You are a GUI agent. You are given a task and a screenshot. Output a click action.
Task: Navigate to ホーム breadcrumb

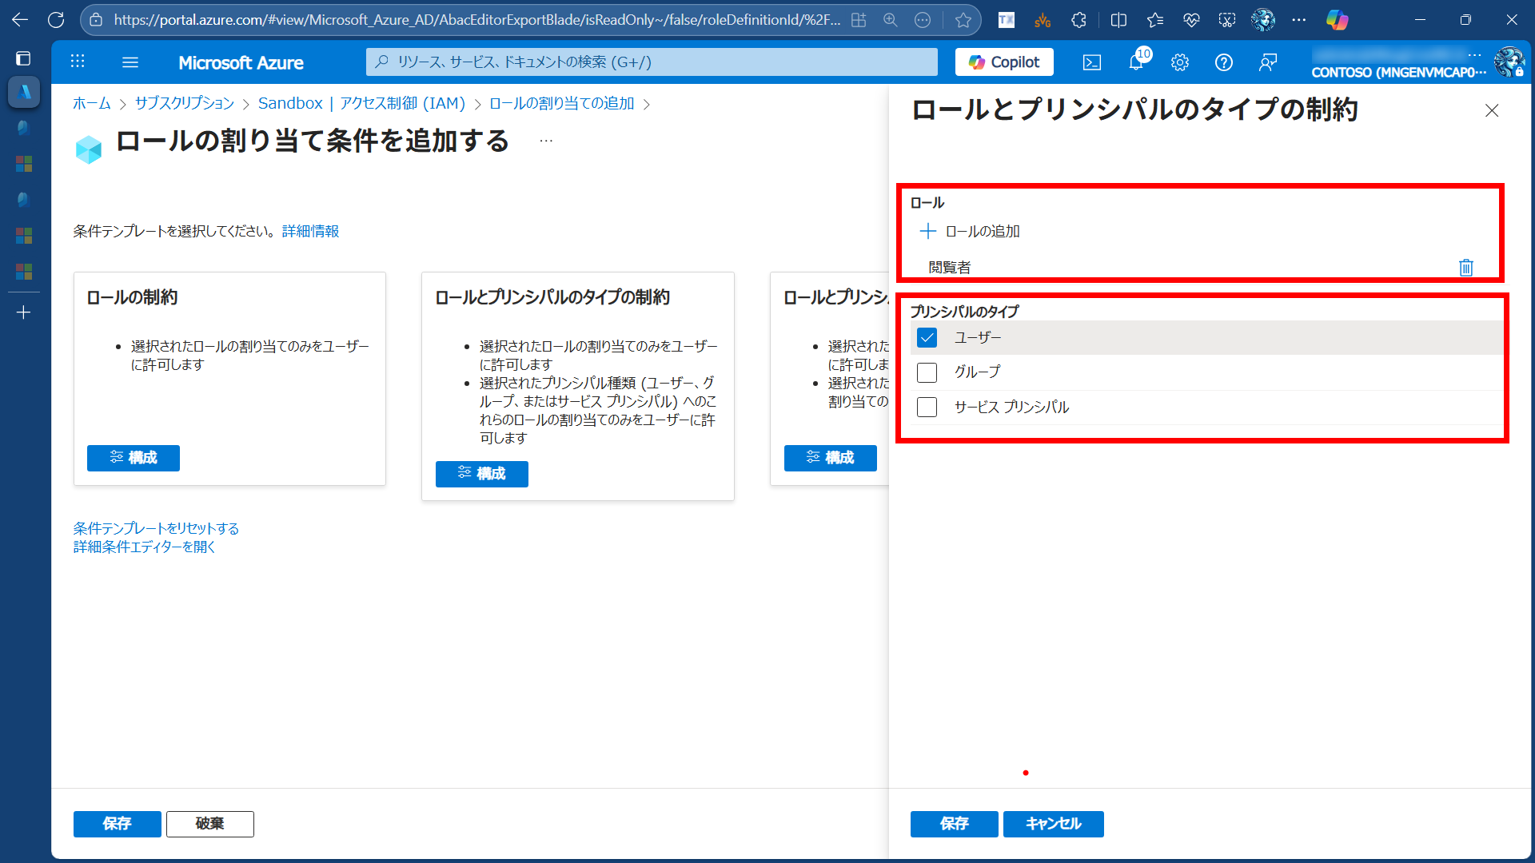(x=92, y=103)
